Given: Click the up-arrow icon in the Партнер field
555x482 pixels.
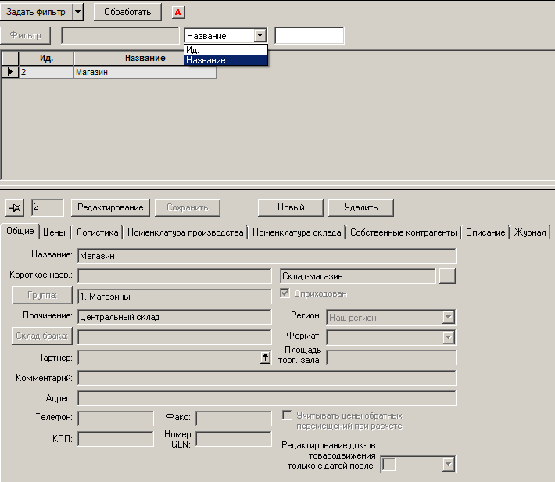Looking at the screenshot, I should 265,358.
